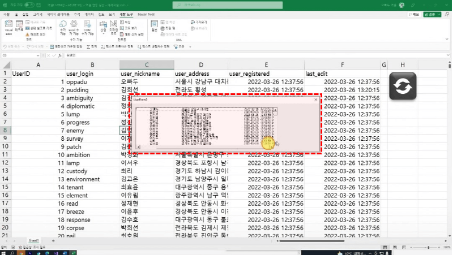Select the Sheet1 tab

point(33,240)
